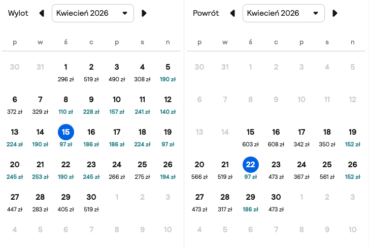
Task: Go to previous month in Powrót calendar
Action: point(232,13)
